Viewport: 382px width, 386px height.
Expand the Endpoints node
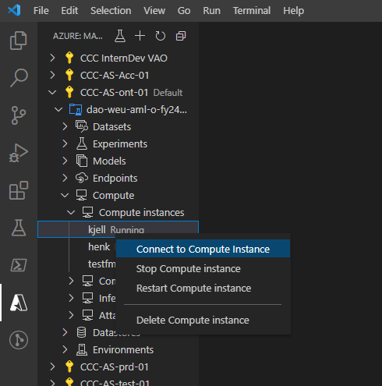(65, 178)
